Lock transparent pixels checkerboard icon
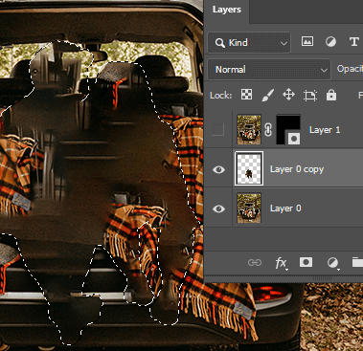This screenshot has height=351, width=363. tap(246, 95)
